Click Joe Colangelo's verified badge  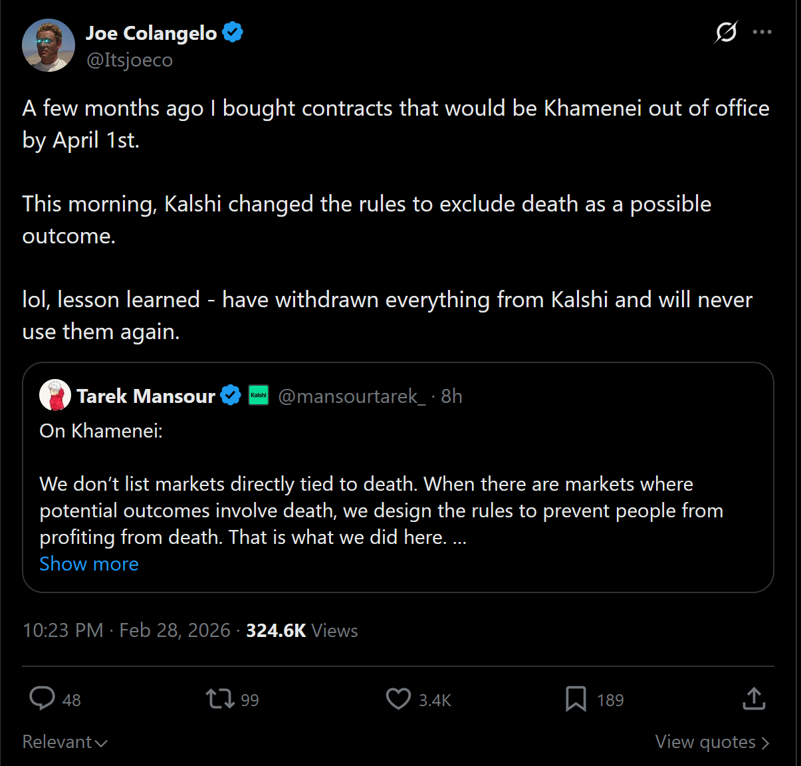click(233, 32)
